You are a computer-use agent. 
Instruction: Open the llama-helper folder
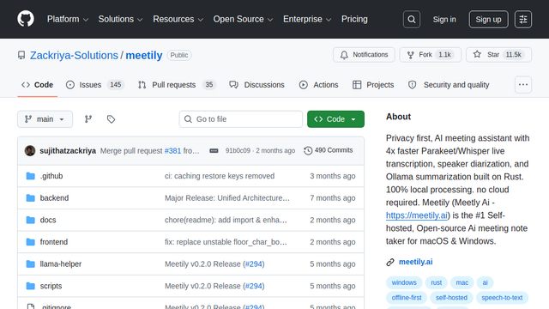click(61, 264)
